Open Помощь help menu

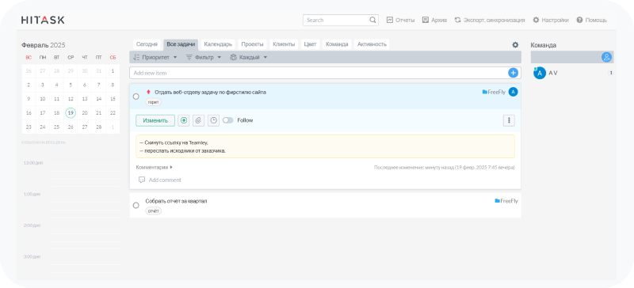(x=591, y=20)
